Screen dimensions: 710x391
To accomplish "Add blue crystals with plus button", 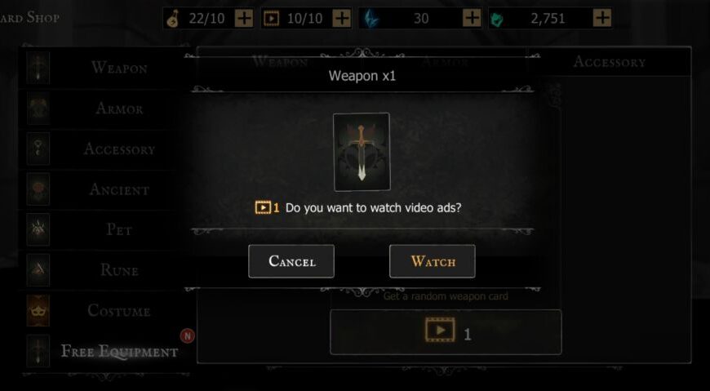I will tap(472, 18).
